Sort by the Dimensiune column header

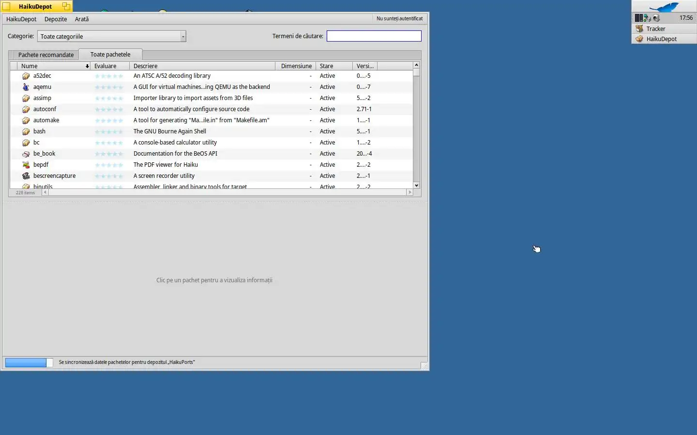296,66
